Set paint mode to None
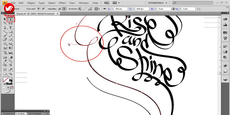The width and height of the screenshot is (230, 115). click(x=12, y=88)
